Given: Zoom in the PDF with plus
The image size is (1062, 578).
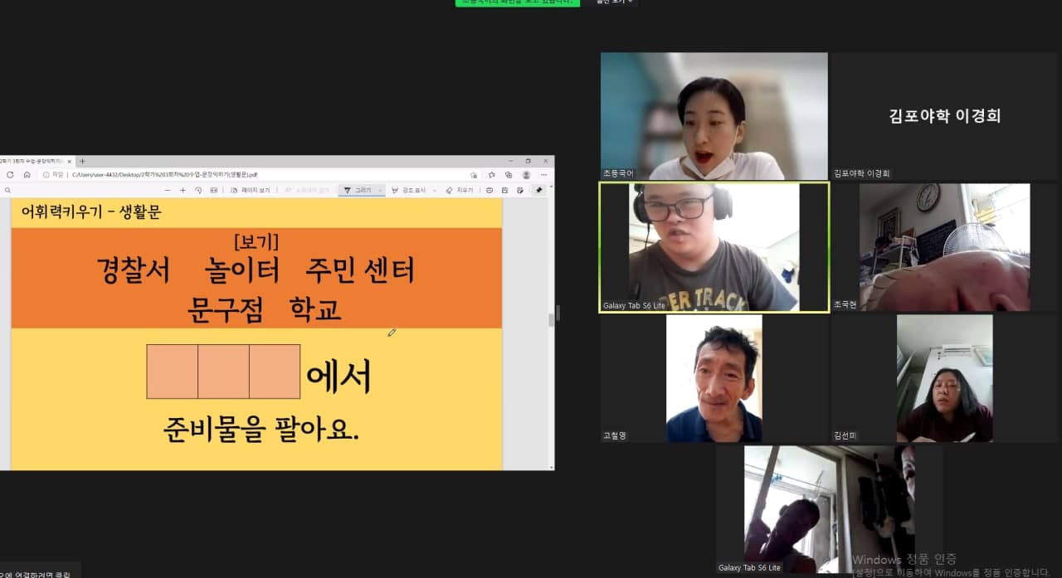Looking at the screenshot, I should [183, 190].
